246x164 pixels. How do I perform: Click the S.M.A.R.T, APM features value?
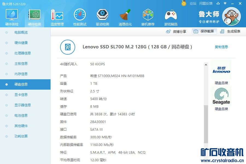point(118,153)
